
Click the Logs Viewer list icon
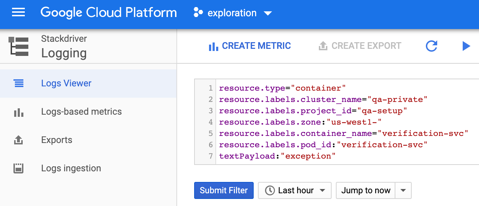pos(18,84)
